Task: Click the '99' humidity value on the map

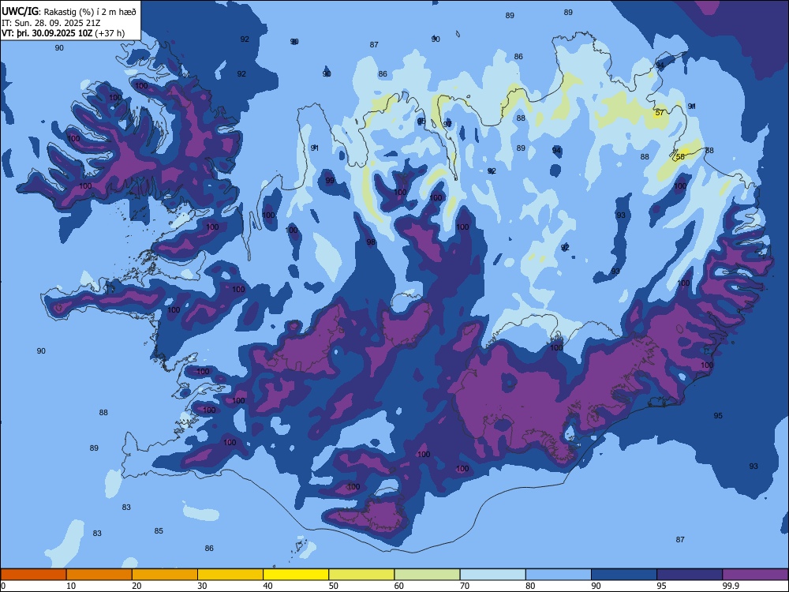Action: pos(330,181)
